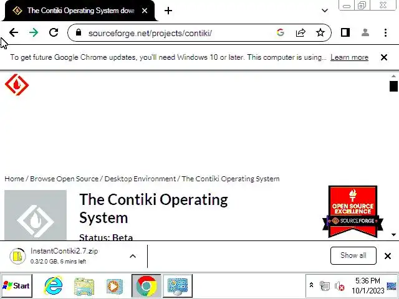Open the Chrome side panel

click(x=345, y=32)
